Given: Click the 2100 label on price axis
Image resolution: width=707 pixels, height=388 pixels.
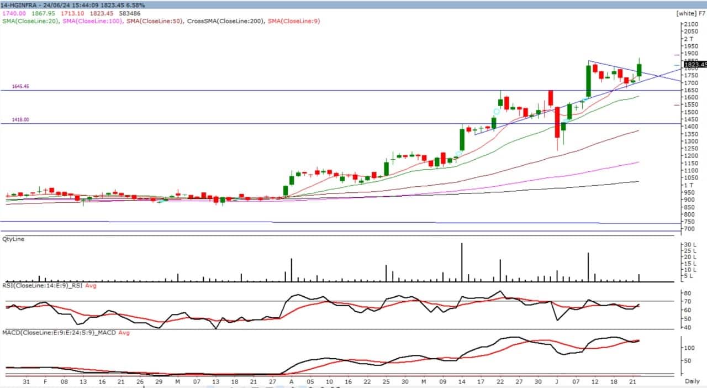Looking at the screenshot, I should pyautogui.click(x=689, y=25).
